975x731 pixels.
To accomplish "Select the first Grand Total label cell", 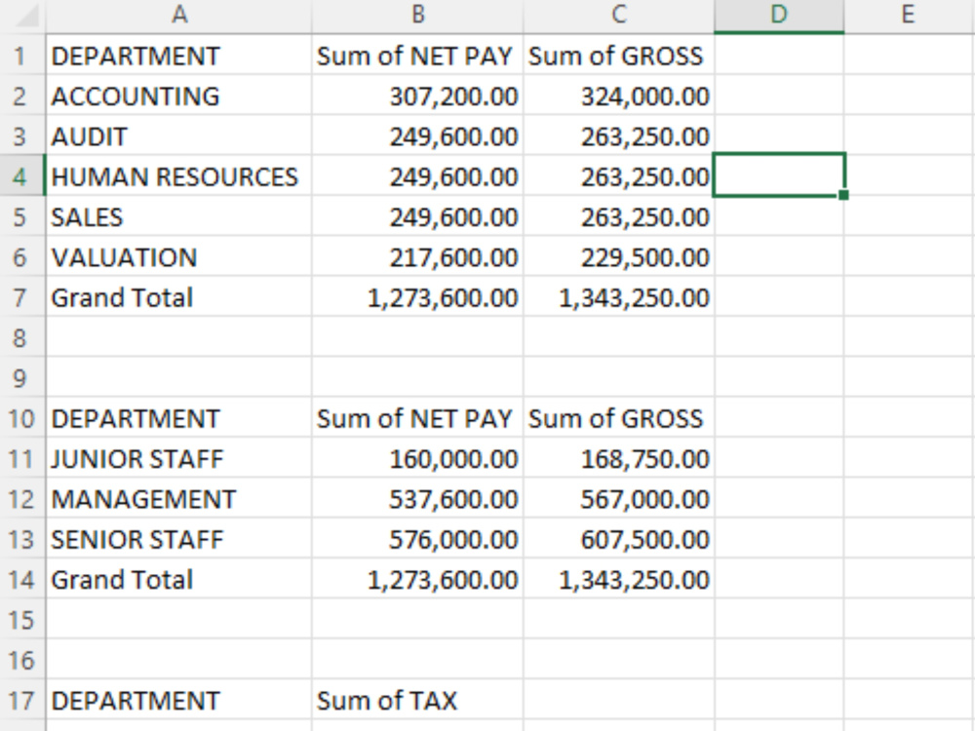I will click(x=179, y=297).
